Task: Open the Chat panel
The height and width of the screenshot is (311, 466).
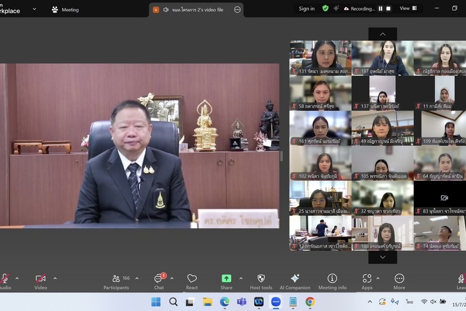Action: coord(159,281)
